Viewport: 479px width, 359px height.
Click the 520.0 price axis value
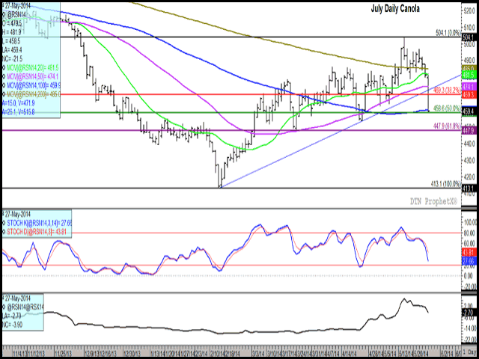tap(469, 11)
